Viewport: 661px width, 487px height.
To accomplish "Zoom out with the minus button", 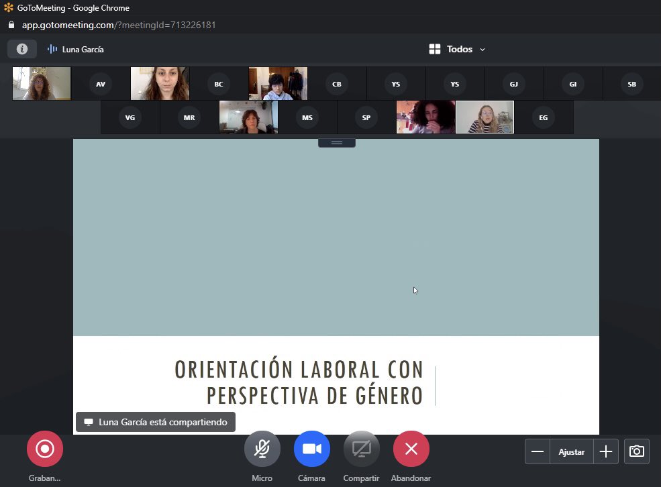I will coord(538,451).
